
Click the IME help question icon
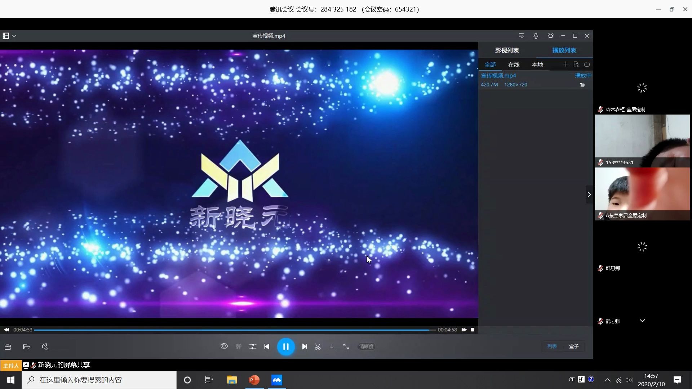point(591,379)
